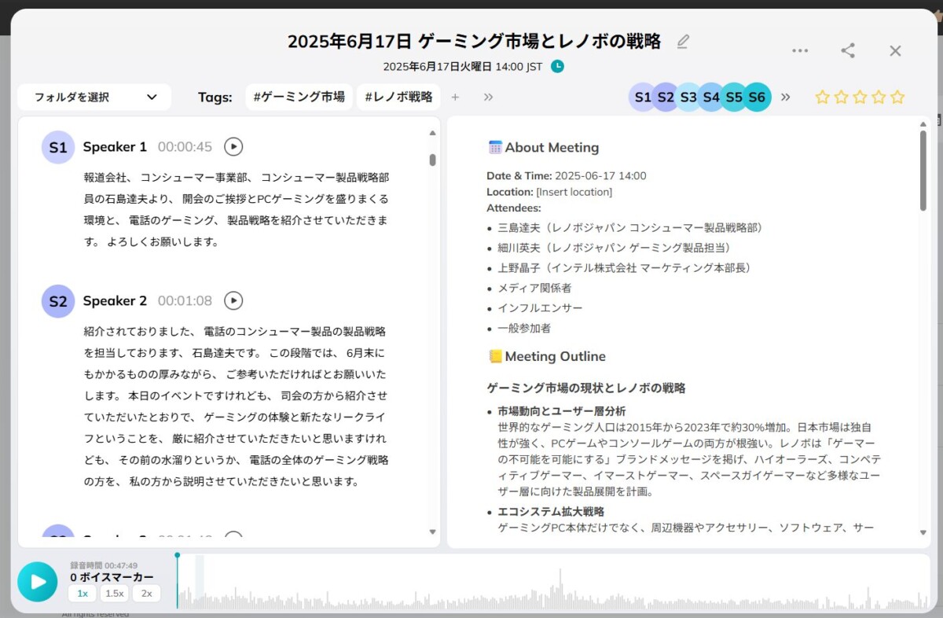Click インフルエンサー list item
The height and width of the screenshot is (618, 943).
click(540, 308)
